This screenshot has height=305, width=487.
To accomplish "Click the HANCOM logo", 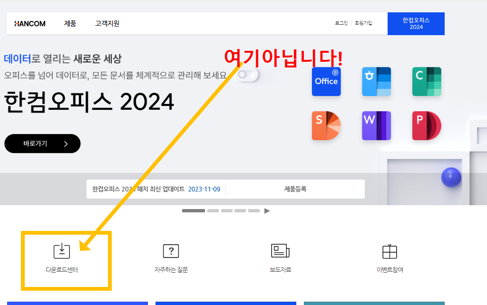I will pyautogui.click(x=29, y=23).
